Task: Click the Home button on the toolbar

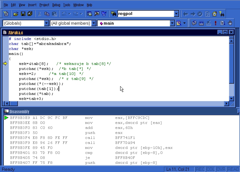Action: click(x=215, y=14)
